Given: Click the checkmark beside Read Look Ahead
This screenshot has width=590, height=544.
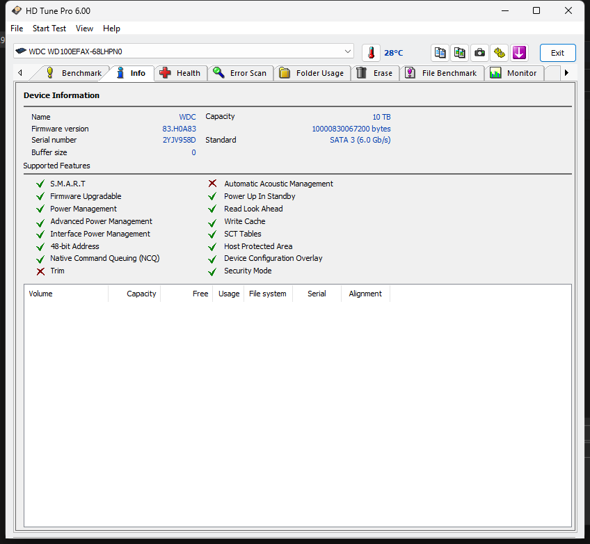Looking at the screenshot, I should pyautogui.click(x=213, y=209).
